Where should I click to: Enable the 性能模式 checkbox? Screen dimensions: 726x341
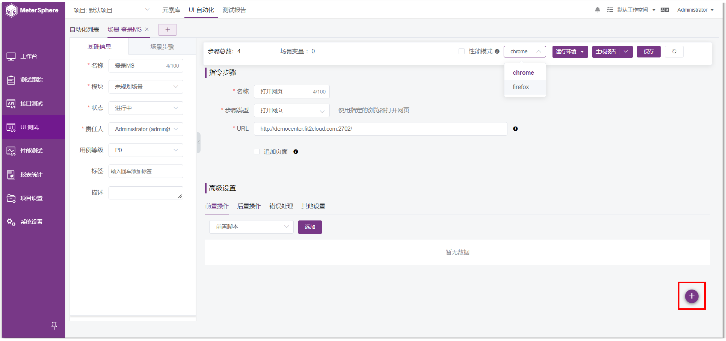tap(462, 51)
